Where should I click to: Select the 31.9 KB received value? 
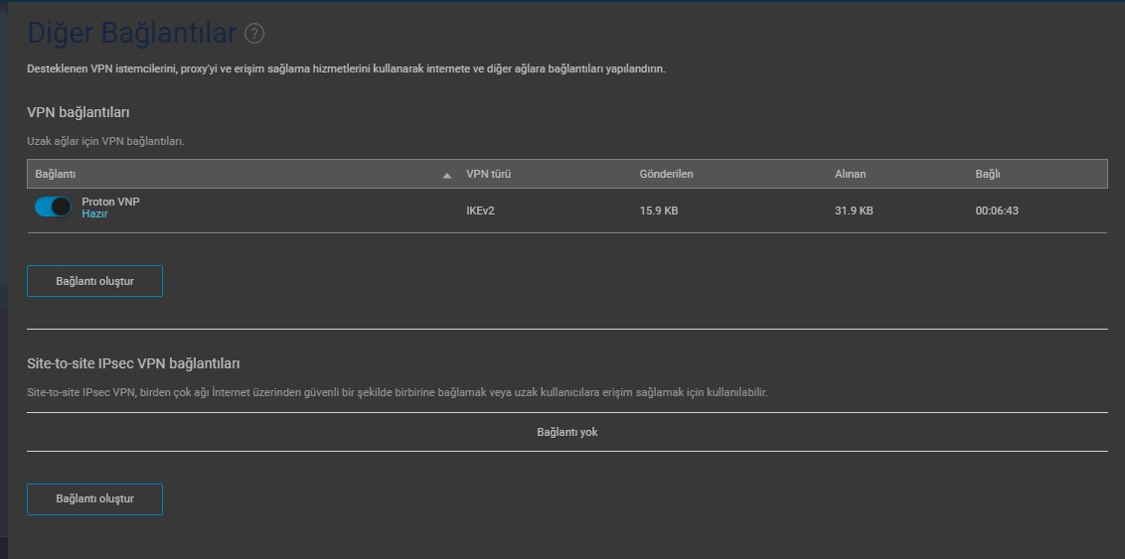(x=854, y=210)
